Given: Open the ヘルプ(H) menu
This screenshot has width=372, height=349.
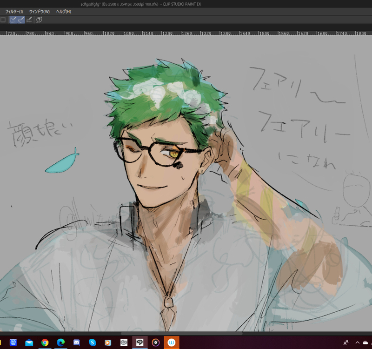Looking at the screenshot, I should click(x=63, y=12).
